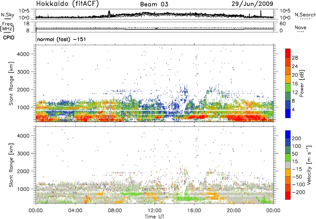Click the red 28 dB power swatch
This screenshot has height=219, width=316.
(x=288, y=53)
